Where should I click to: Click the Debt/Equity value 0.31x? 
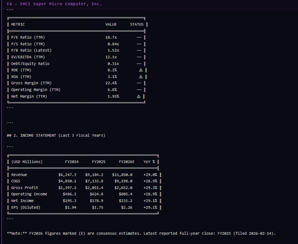113,64
